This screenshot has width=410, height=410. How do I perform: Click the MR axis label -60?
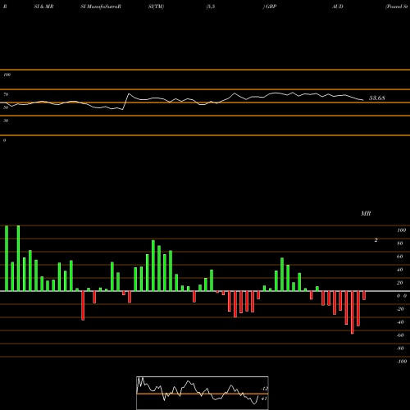[x=400, y=335]
